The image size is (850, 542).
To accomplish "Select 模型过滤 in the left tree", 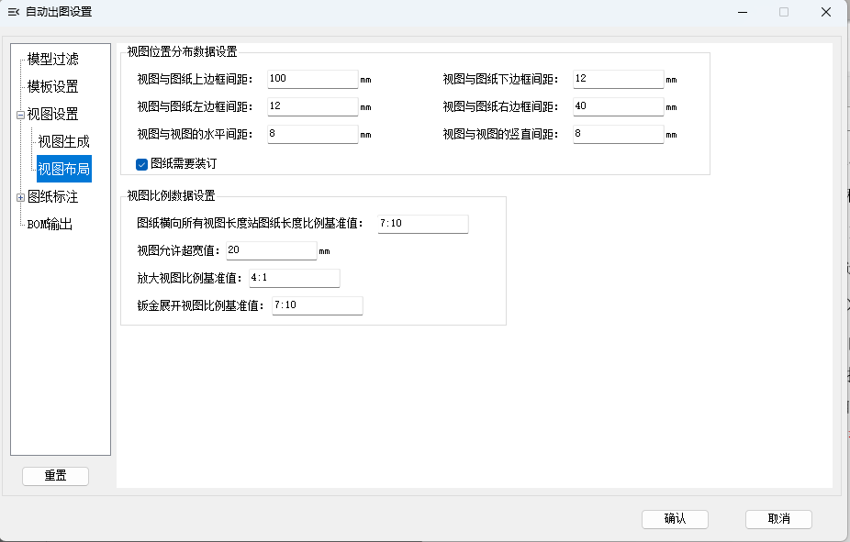I will click(52, 59).
